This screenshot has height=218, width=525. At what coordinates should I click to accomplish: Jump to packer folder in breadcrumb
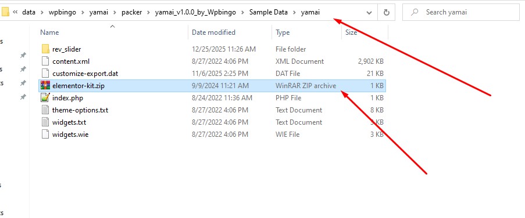coord(131,13)
